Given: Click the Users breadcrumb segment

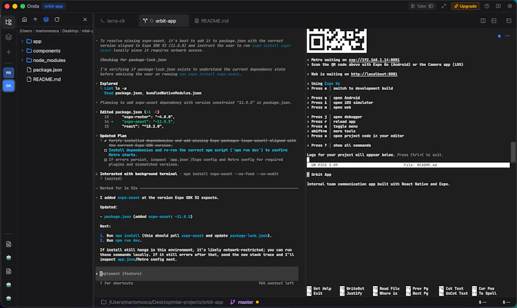Looking at the screenshot, I should [26, 30].
